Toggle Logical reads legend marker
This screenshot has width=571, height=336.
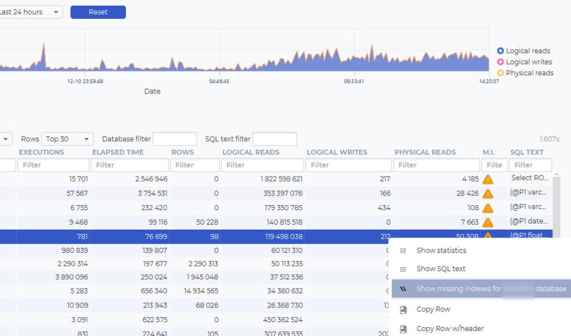(500, 51)
